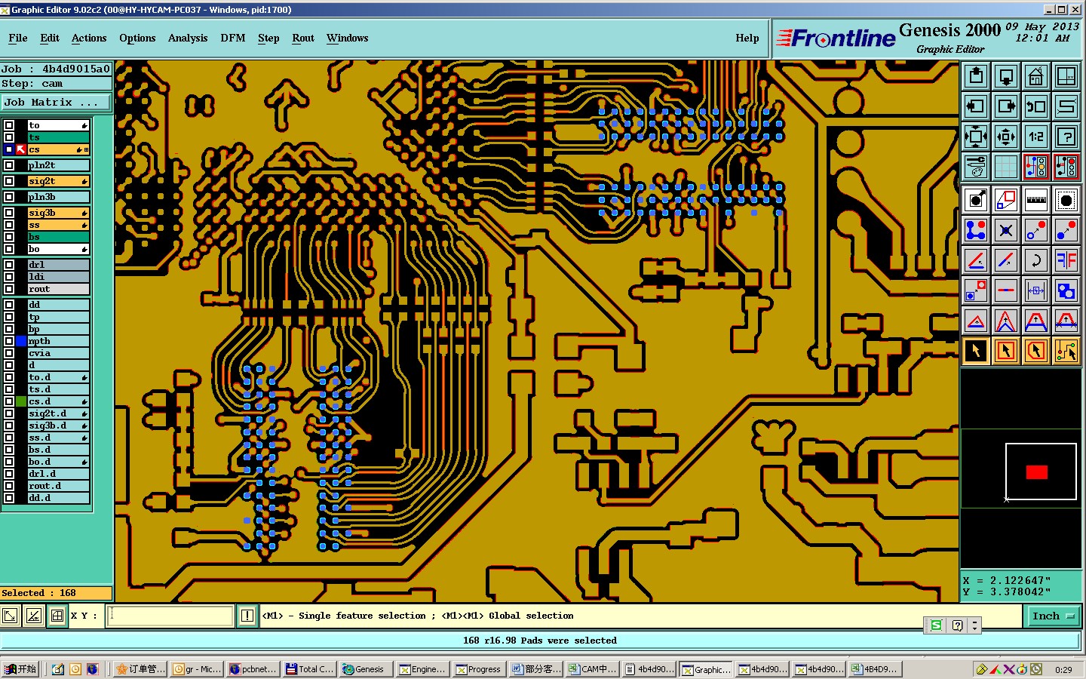
Task: Open the DFM menu
Action: [232, 38]
